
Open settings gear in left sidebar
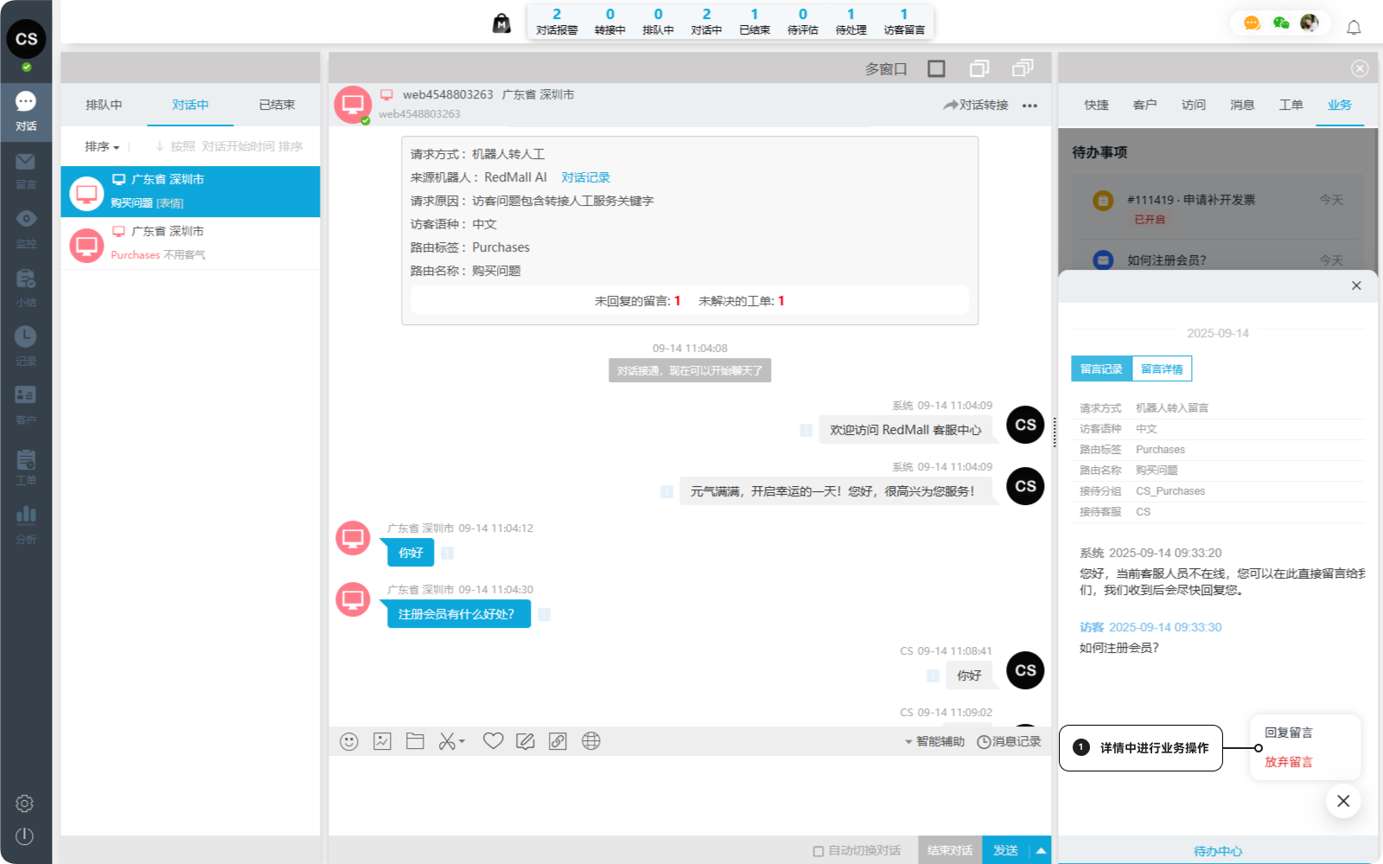[x=25, y=803]
